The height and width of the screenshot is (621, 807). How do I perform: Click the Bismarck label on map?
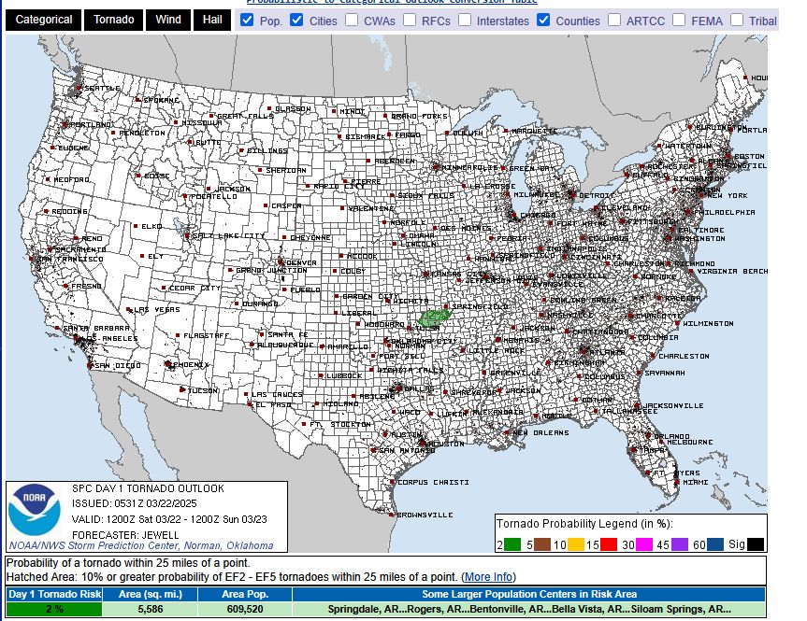pyautogui.click(x=366, y=136)
